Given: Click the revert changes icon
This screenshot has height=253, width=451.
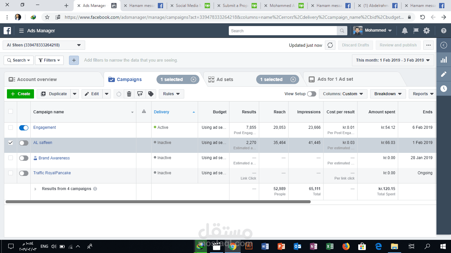Looking at the screenshot, I should coord(119,94).
